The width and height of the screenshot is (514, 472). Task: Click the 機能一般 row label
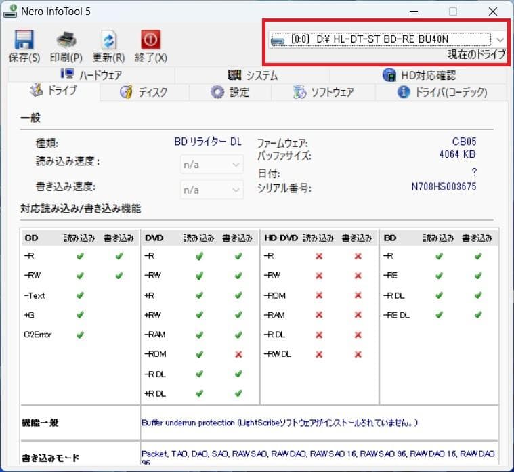click(x=40, y=423)
